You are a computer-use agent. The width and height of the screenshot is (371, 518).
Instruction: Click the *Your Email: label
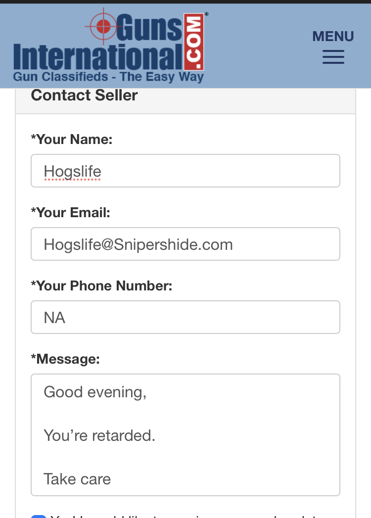(70, 213)
